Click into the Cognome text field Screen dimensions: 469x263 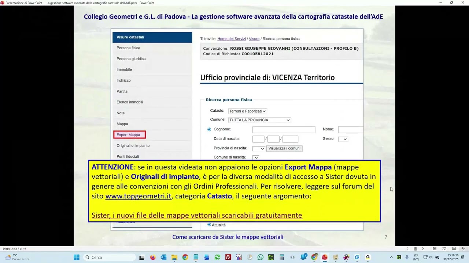pyautogui.click(x=284, y=130)
